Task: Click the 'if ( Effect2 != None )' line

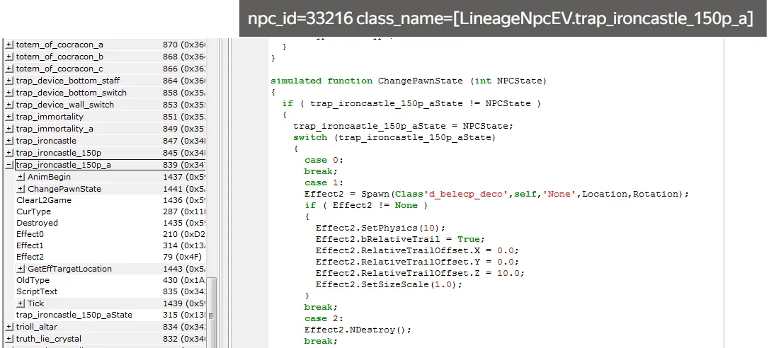Action: [x=366, y=205]
